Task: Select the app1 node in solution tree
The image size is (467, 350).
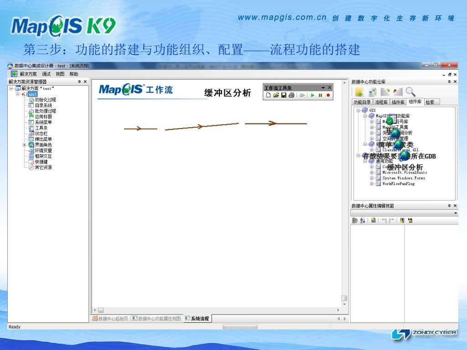Action: pos(32,94)
